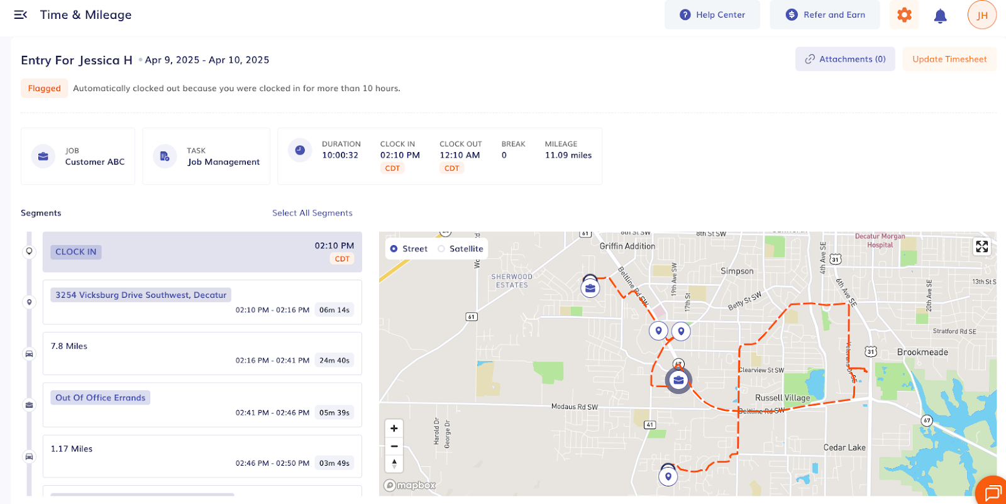Click timeline pin beside Vicksburg Drive
The height and width of the screenshot is (504, 1006).
click(29, 302)
